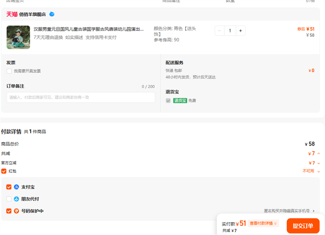The width and height of the screenshot is (325, 235).
Task: Uncheck the 红包 checkbox
Action: (4, 171)
